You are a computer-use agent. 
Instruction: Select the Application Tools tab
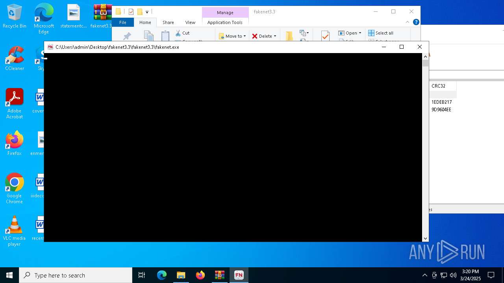[x=225, y=22]
